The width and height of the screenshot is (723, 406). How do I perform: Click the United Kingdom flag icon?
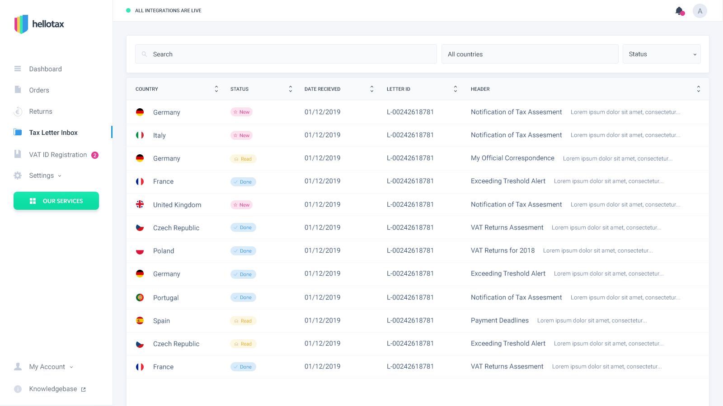[x=140, y=204]
